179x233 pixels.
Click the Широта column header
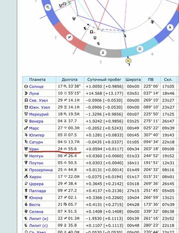click(x=133, y=79)
